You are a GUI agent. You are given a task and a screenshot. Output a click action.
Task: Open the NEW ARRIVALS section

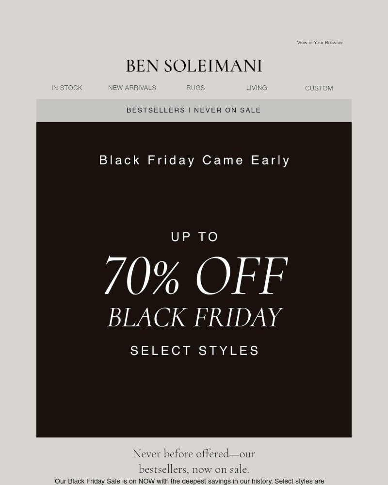[132, 88]
